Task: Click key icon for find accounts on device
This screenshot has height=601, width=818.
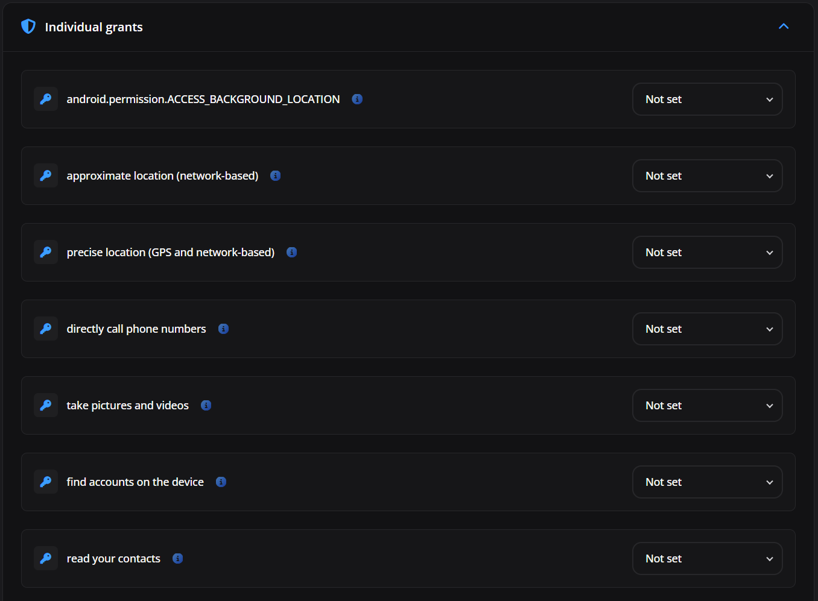Action: point(46,482)
